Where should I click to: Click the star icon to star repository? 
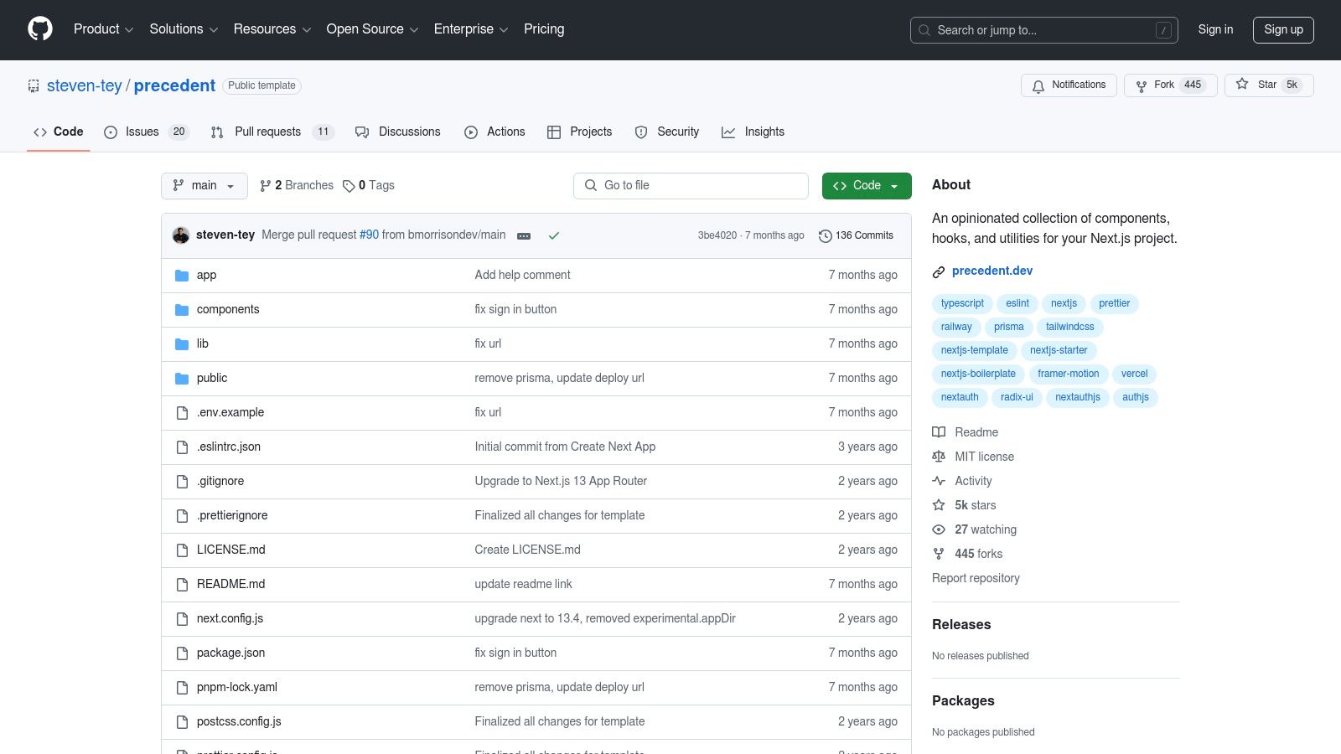[x=1242, y=85]
